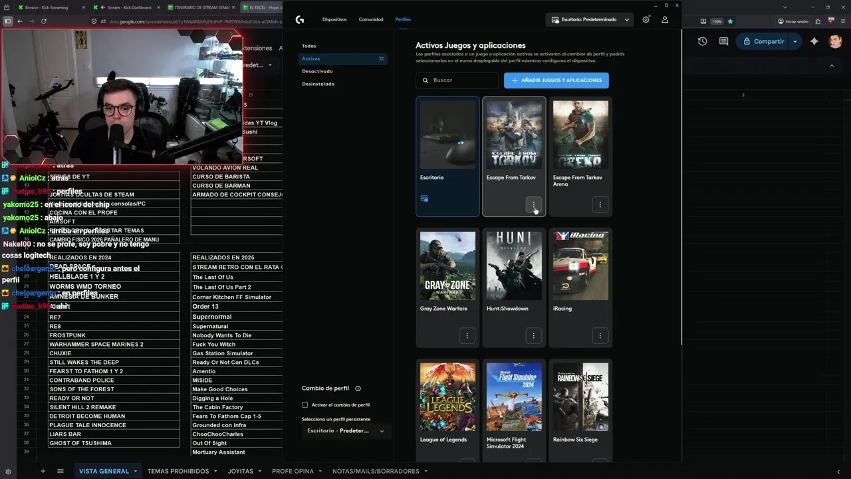Image resolution: width=851 pixels, height=479 pixels.
Task: Enable Activar el cambio de perfil checkbox
Action: click(x=305, y=404)
